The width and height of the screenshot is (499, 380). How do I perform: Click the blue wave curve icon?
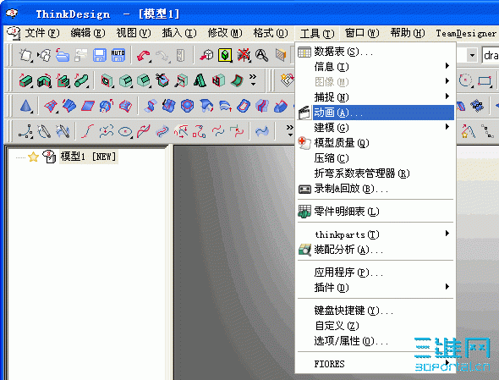(x=262, y=131)
